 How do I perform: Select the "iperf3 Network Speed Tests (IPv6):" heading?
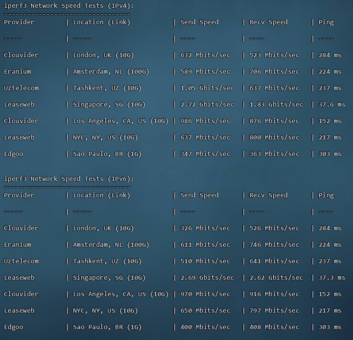(69, 179)
